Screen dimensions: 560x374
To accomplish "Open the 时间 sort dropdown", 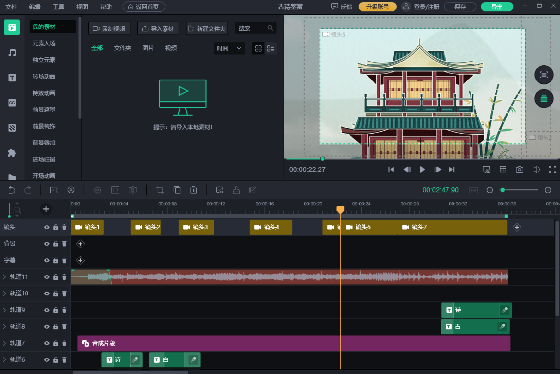I will click(x=229, y=48).
